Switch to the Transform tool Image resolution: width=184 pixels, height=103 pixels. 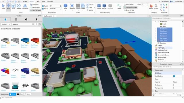click(x=25, y=7)
